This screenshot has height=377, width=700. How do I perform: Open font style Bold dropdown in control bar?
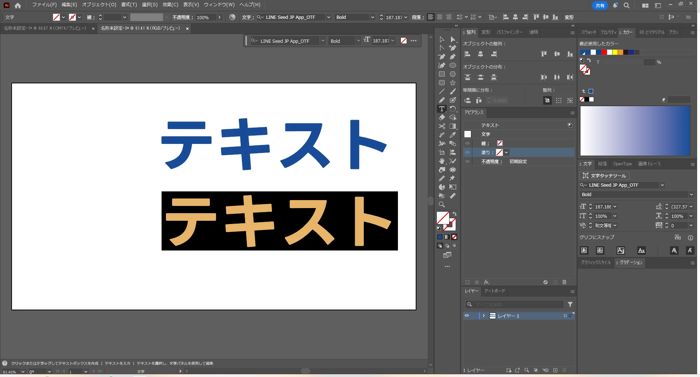(x=372, y=17)
